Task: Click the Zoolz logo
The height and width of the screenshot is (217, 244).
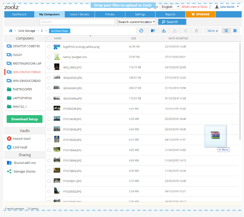Action: click(x=11, y=7)
